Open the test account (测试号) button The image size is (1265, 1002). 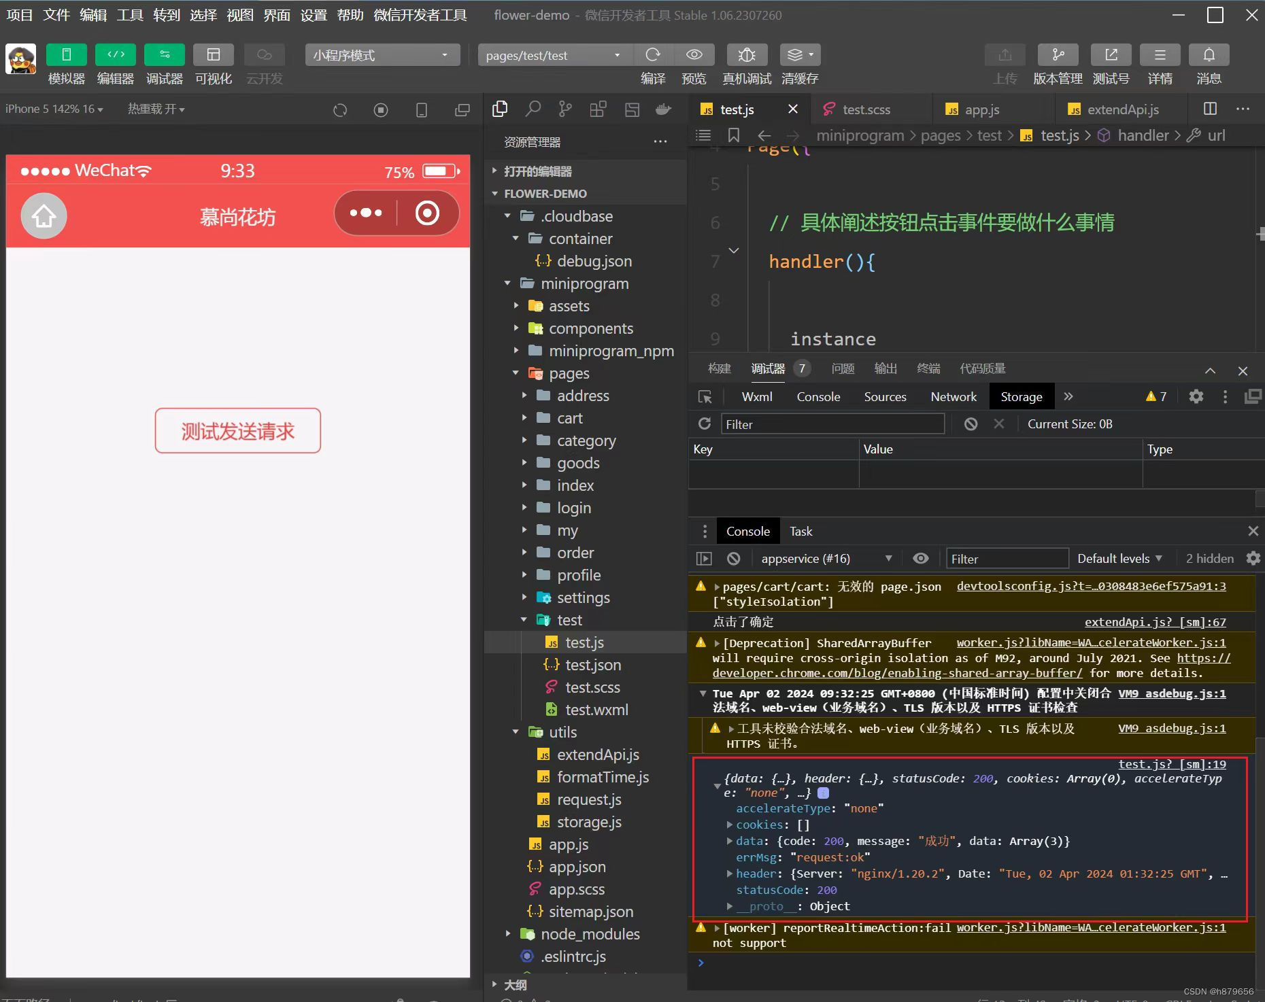click(x=1111, y=55)
